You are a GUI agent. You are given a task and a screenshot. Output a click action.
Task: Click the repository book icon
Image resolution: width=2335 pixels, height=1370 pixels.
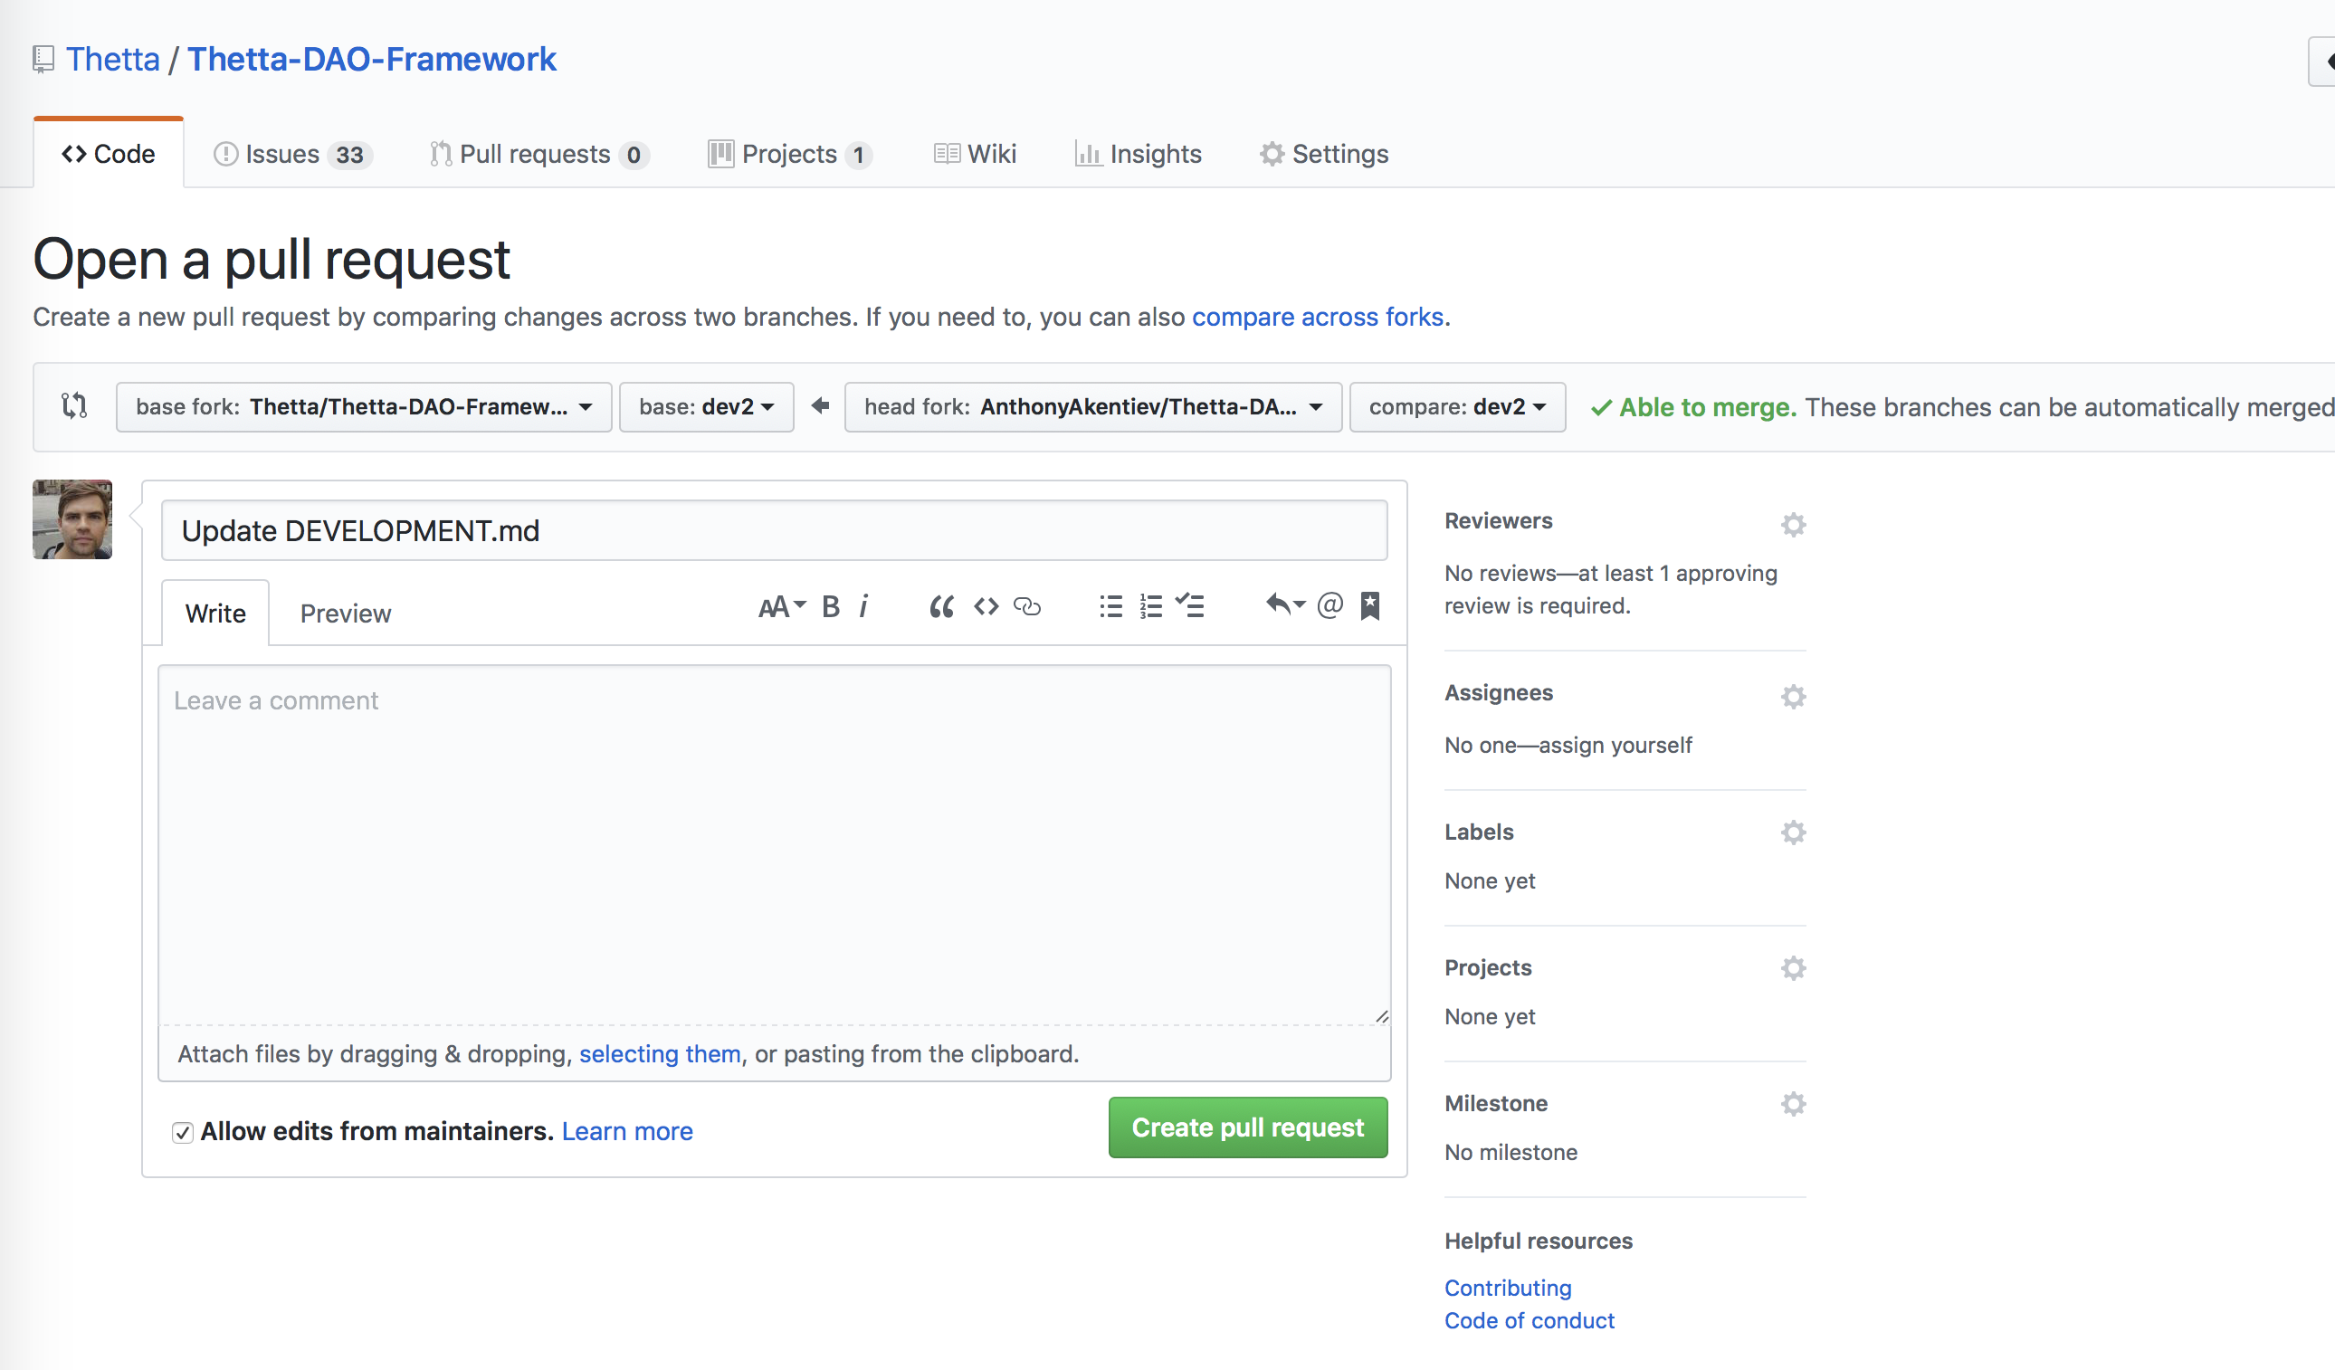tap(43, 60)
